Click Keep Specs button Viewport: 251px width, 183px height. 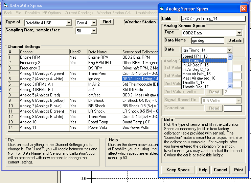click(x=178, y=170)
